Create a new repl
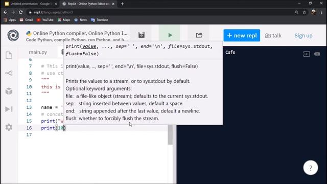Image resolution: width=327 pixels, height=184 pixels. [242, 35]
